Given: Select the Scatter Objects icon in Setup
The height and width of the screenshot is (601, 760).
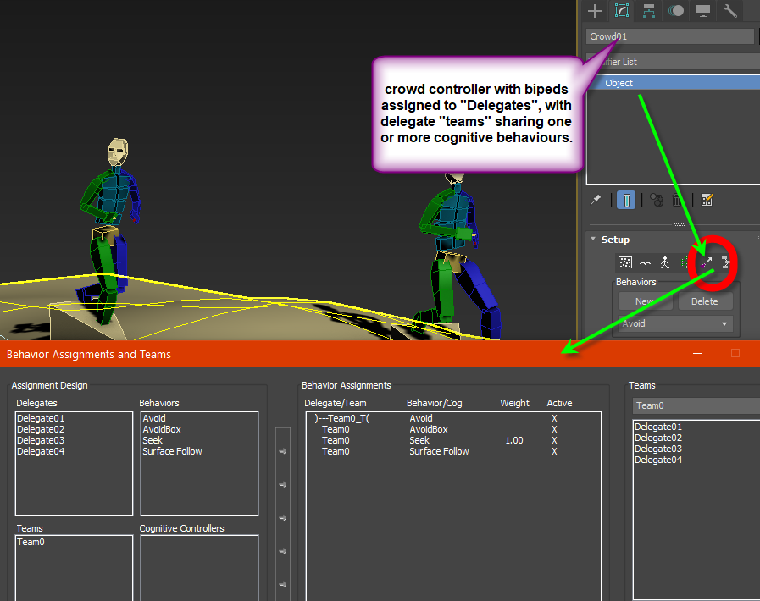Looking at the screenshot, I should [627, 263].
